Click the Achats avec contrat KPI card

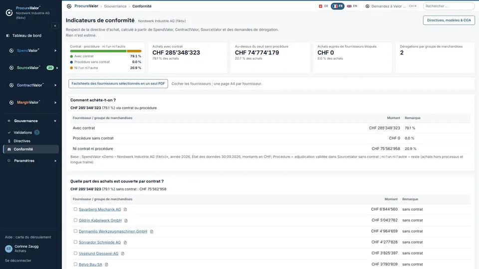pyautogui.click(x=188, y=58)
